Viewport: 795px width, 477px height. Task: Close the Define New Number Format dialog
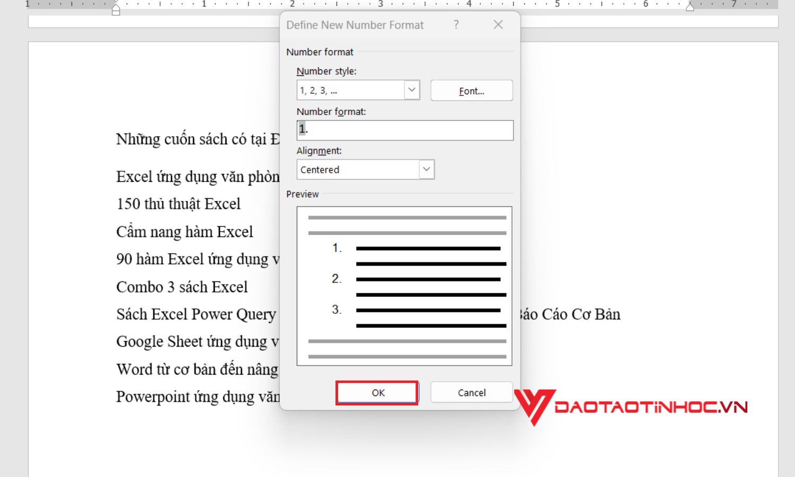pos(497,24)
